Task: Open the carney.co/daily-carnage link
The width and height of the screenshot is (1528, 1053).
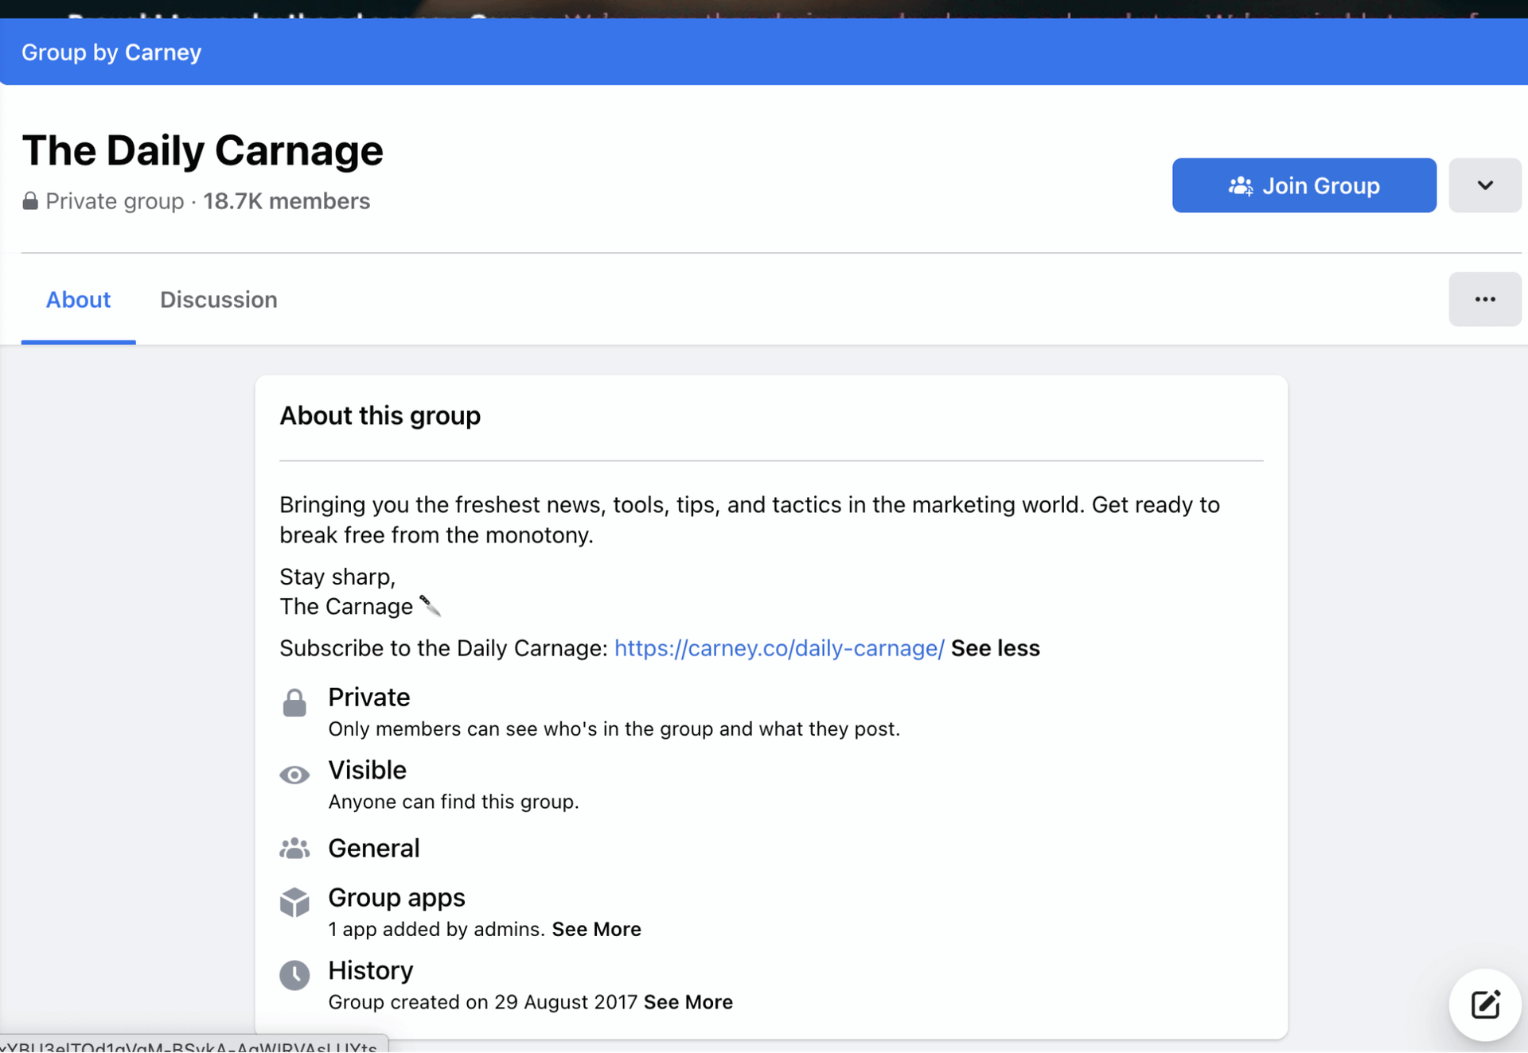Action: click(x=778, y=648)
